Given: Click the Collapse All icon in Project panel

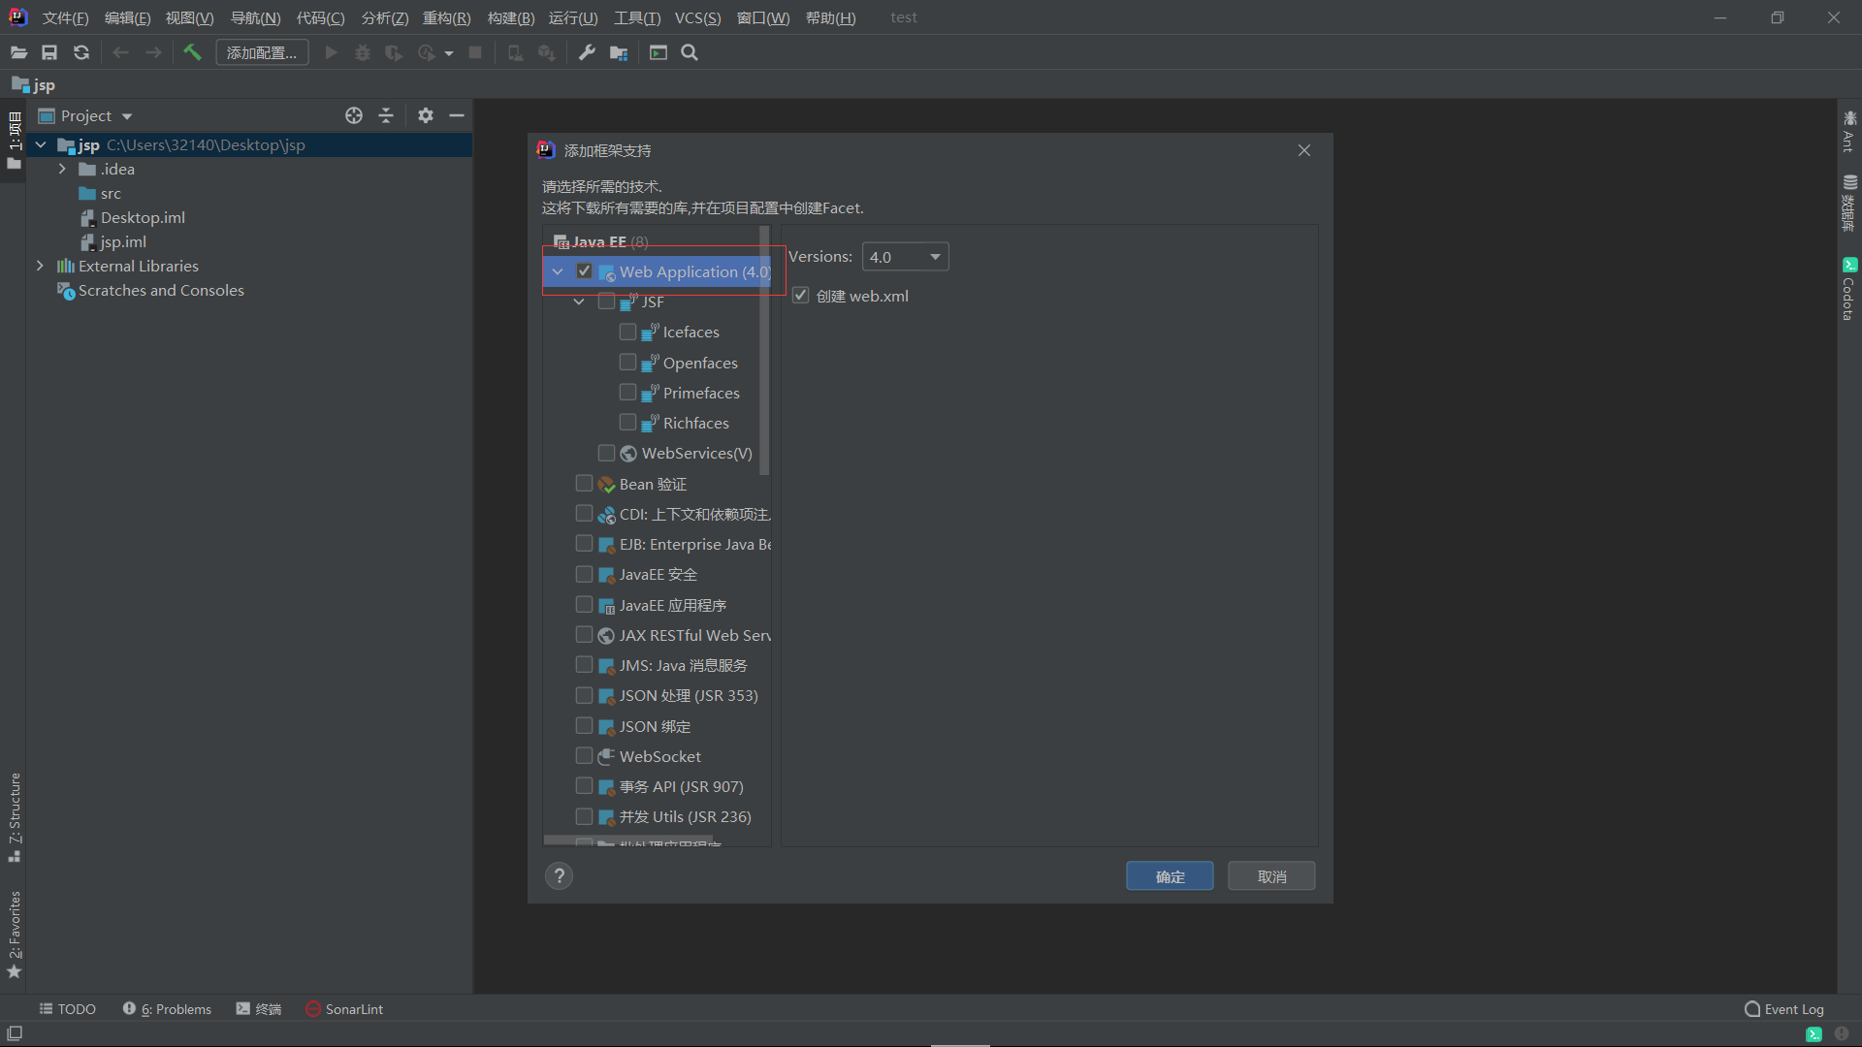Looking at the screenshot, I should coord(386,115).
